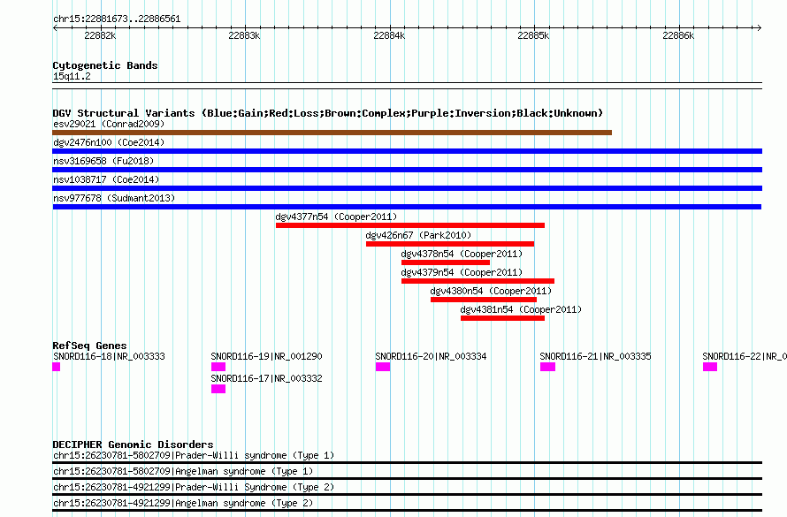Open the esv29021 (Conrad2009) label
The width and height of the screenshot is (787, 517).
pyautogui.click(x=109, y=124)
